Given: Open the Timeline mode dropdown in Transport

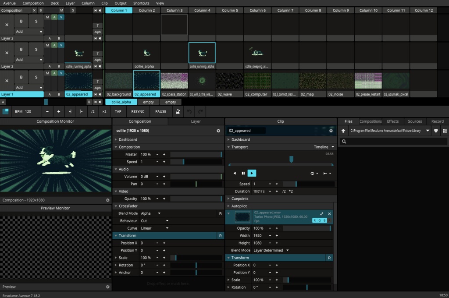Looking at the screenshot, I should click(324, 147).
